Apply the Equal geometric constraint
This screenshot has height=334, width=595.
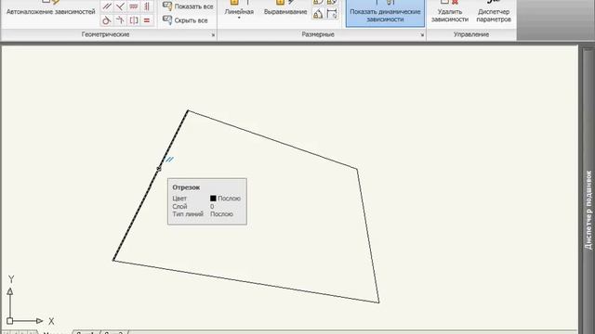147,20
